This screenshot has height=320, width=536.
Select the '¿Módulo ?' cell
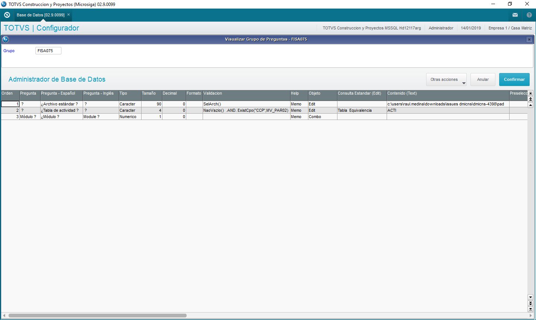[x=61, y=117]
